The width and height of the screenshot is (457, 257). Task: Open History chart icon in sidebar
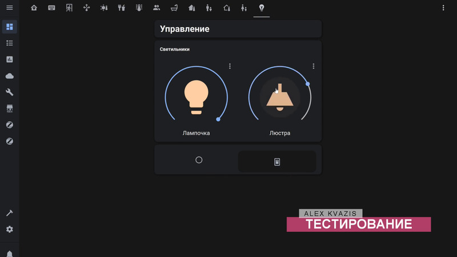pyautogui.click(x=9, y=59)
